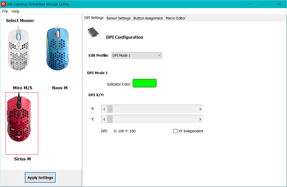287x187 pixels.
Task: Switch to the Sensor Settings tab
Action: pyautogui.click(x=118, y=18)
